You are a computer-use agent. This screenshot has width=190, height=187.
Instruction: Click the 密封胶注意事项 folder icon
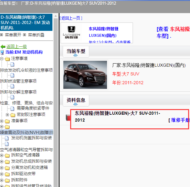coord(13,115)
